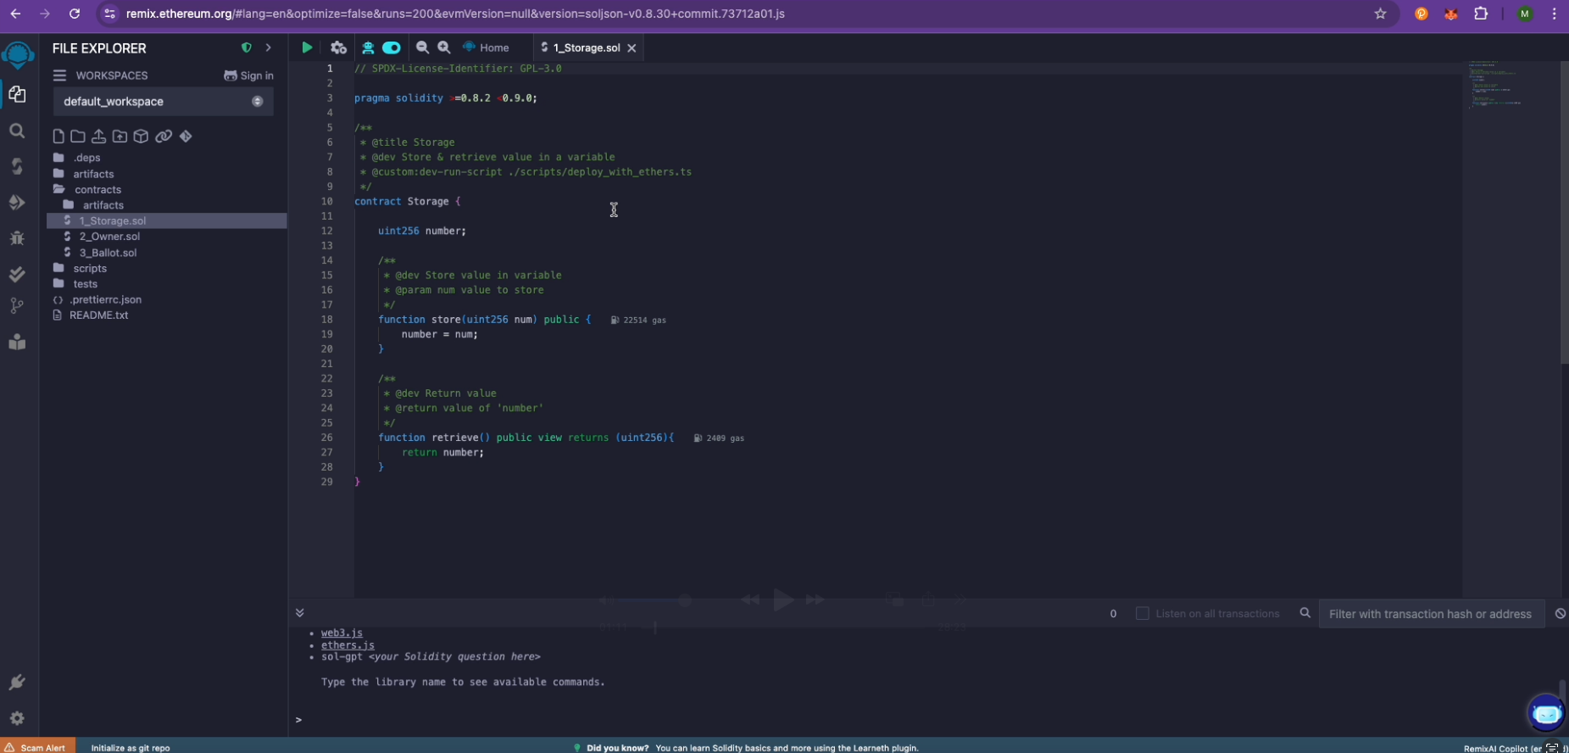Open Settings gear icon in sidebar
The width and height of the screenshot is (1569, 753).
tap(17, 718)
